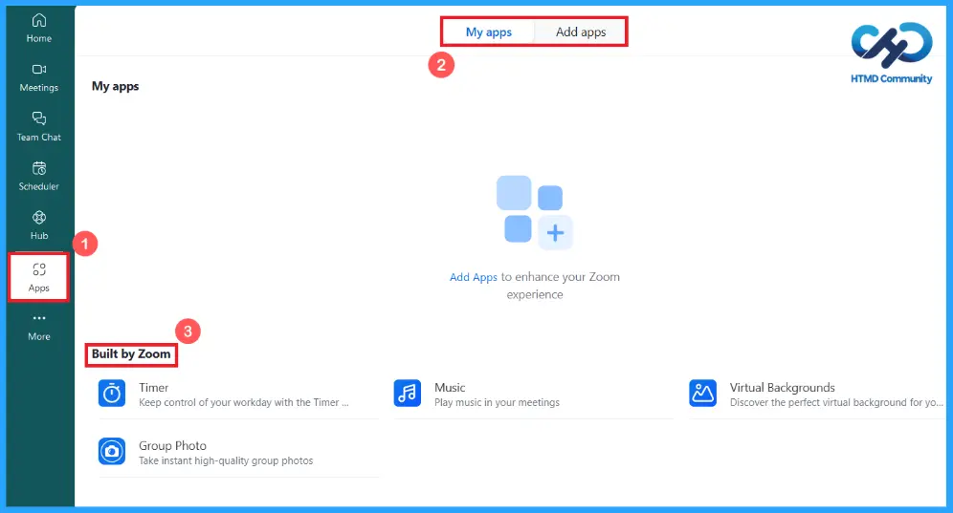Open the Group Photo app title
The width and height of the screenshot is (953, 513).
[x=172, y=445]
